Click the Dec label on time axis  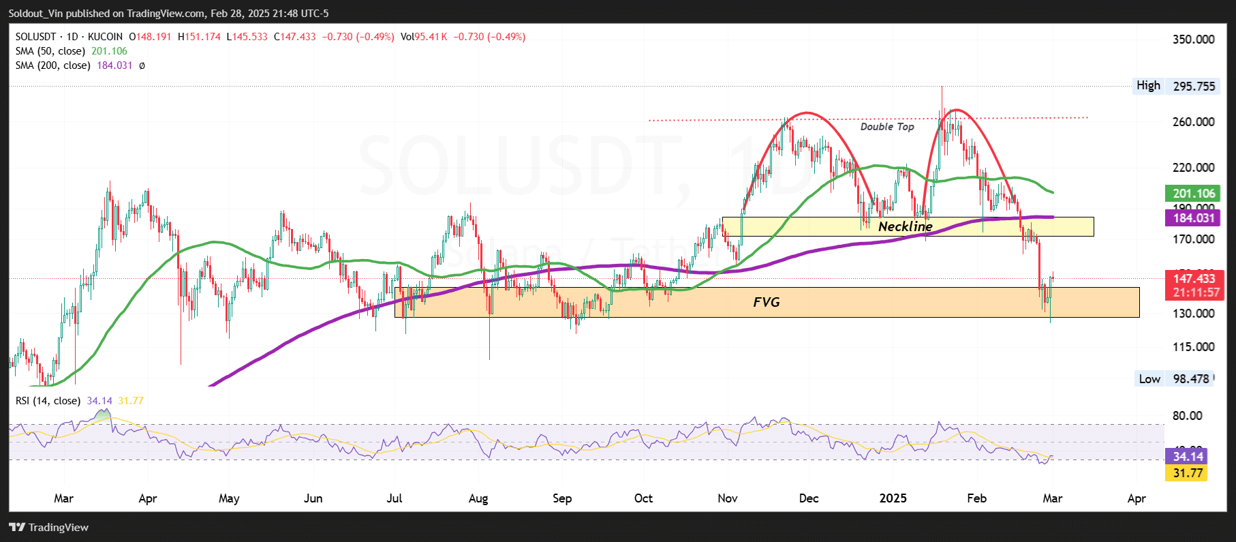[x=809, y=498]
